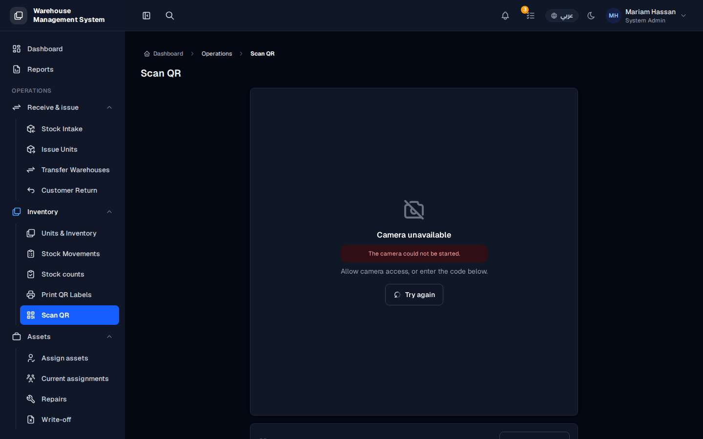Go to Stock Intake
The width and height of the screenshot is (703, 439).
(69, 129)
